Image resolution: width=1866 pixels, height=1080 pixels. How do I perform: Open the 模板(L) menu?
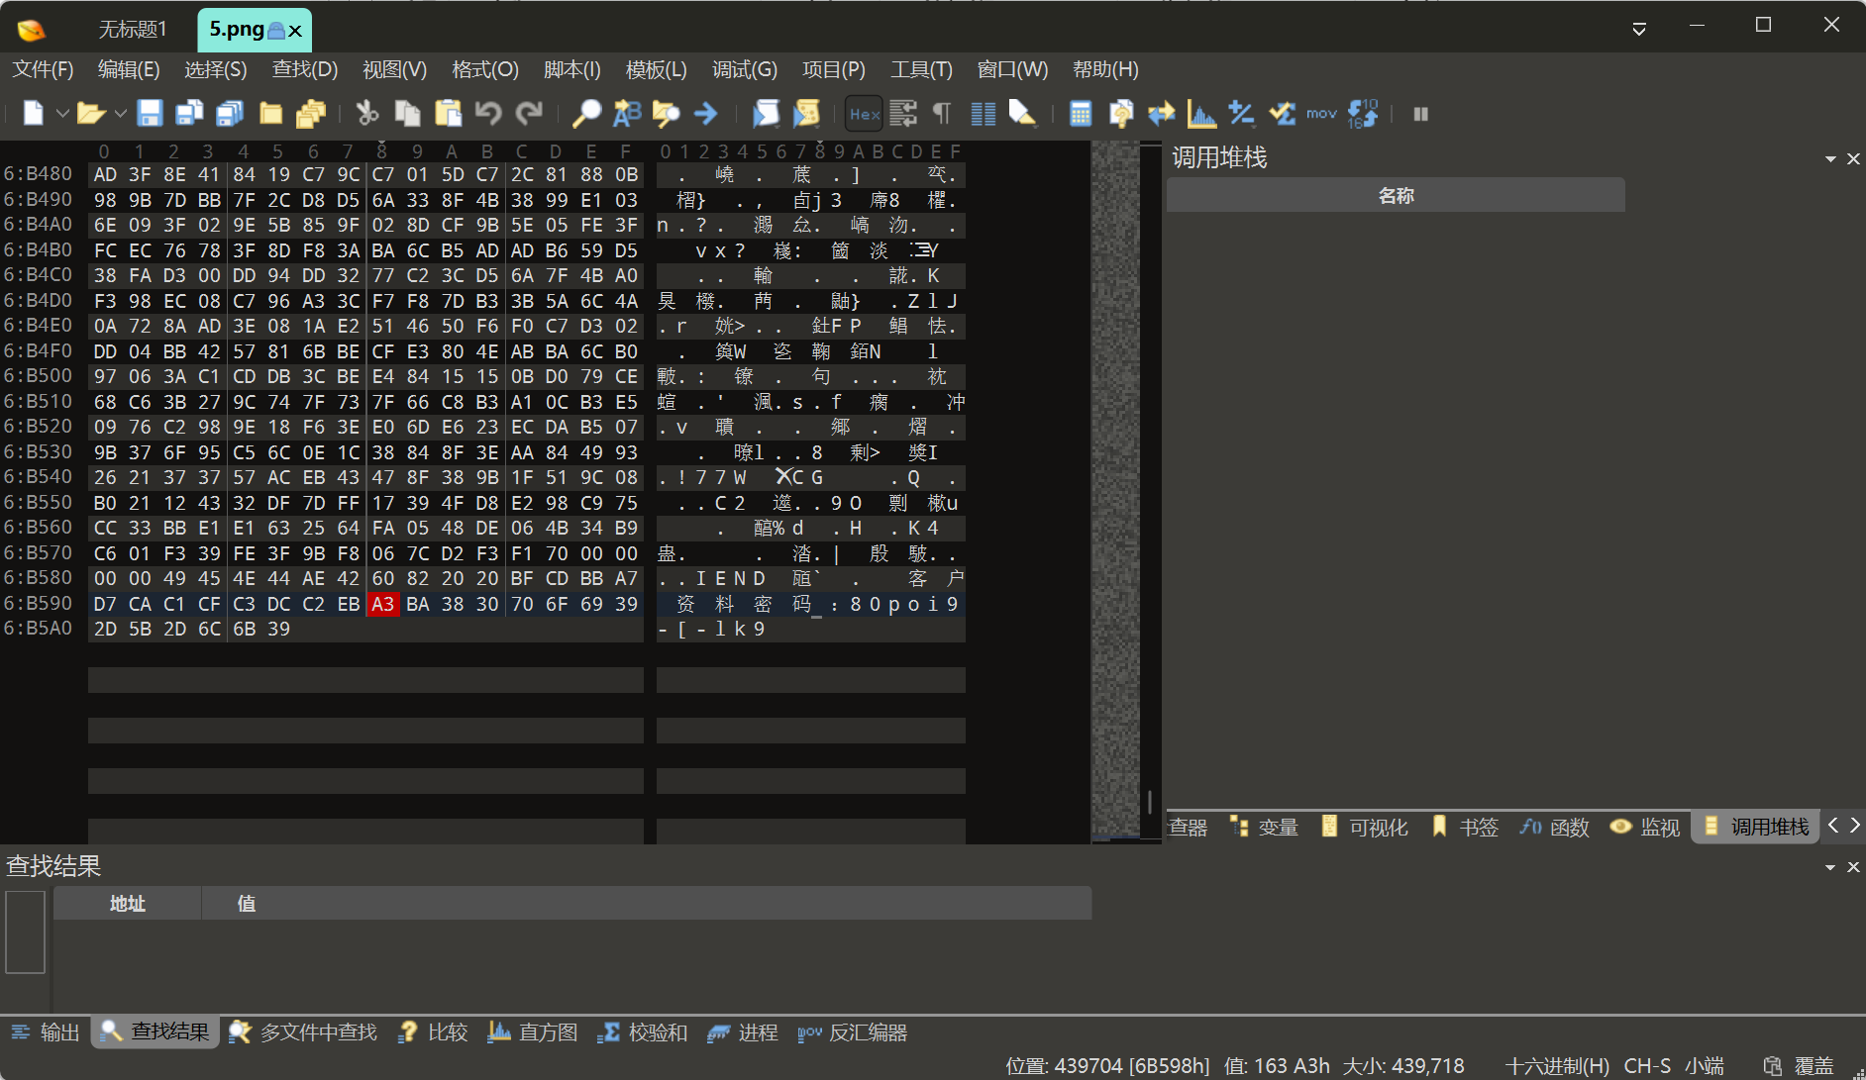point(656,69)
